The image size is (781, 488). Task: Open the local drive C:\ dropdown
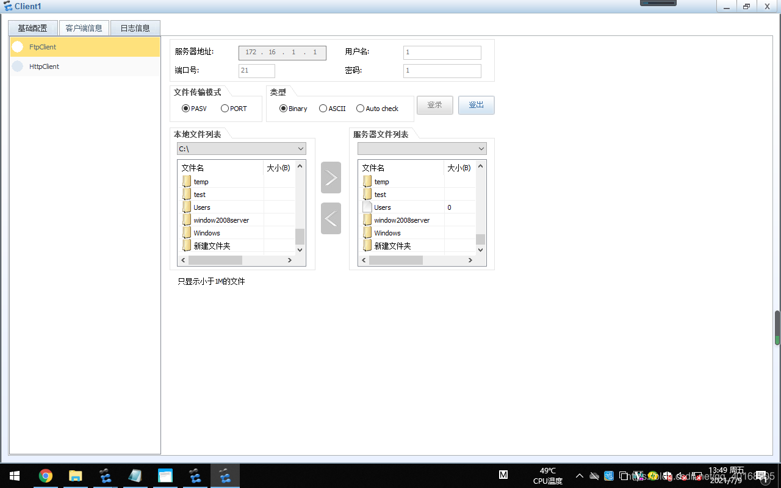(242, 149)
